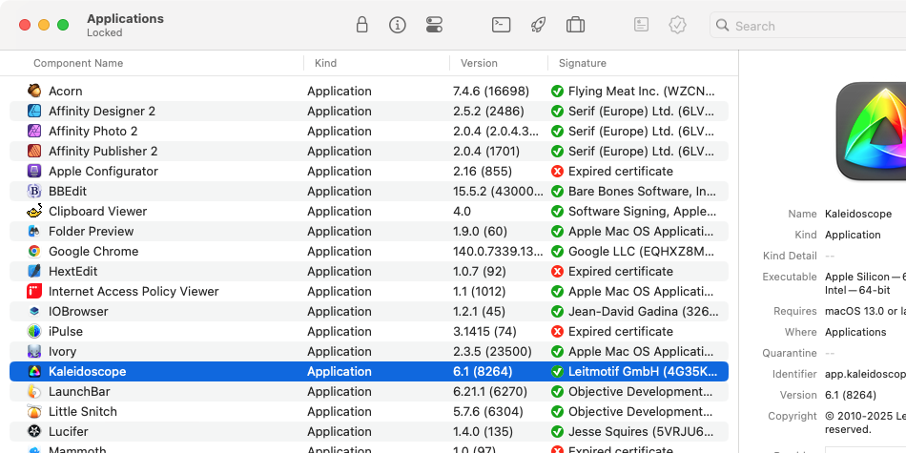The image size is (906, 453).
Task: Sort list by Signature column header
Action: [x=582, y=63]
